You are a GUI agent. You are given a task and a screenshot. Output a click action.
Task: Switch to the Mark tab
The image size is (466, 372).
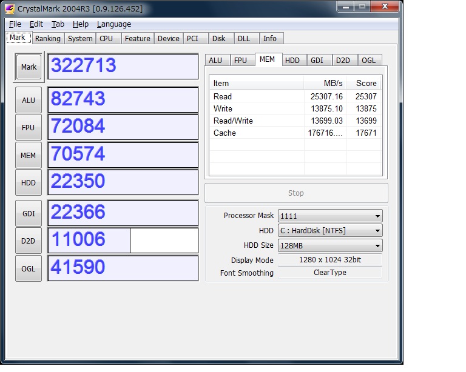tap(18, 38)
